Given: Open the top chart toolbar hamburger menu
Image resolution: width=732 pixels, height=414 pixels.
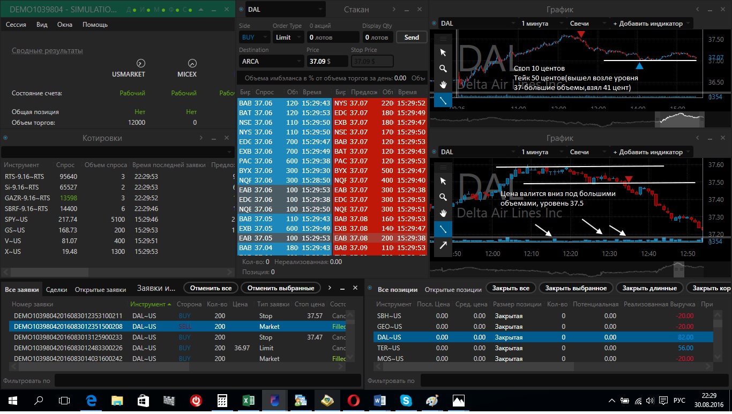Looking at the screenshot, I should point(443,39).
